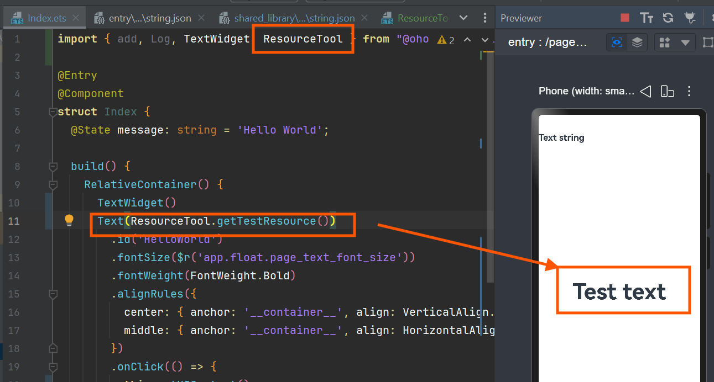
Task: Close the Index.ets tab
Action: tap(76, 18)
